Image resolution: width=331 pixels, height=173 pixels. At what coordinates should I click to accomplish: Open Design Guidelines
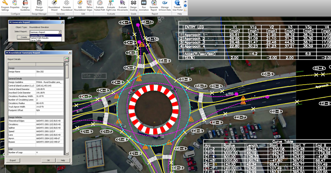click(x=25, y=6)
